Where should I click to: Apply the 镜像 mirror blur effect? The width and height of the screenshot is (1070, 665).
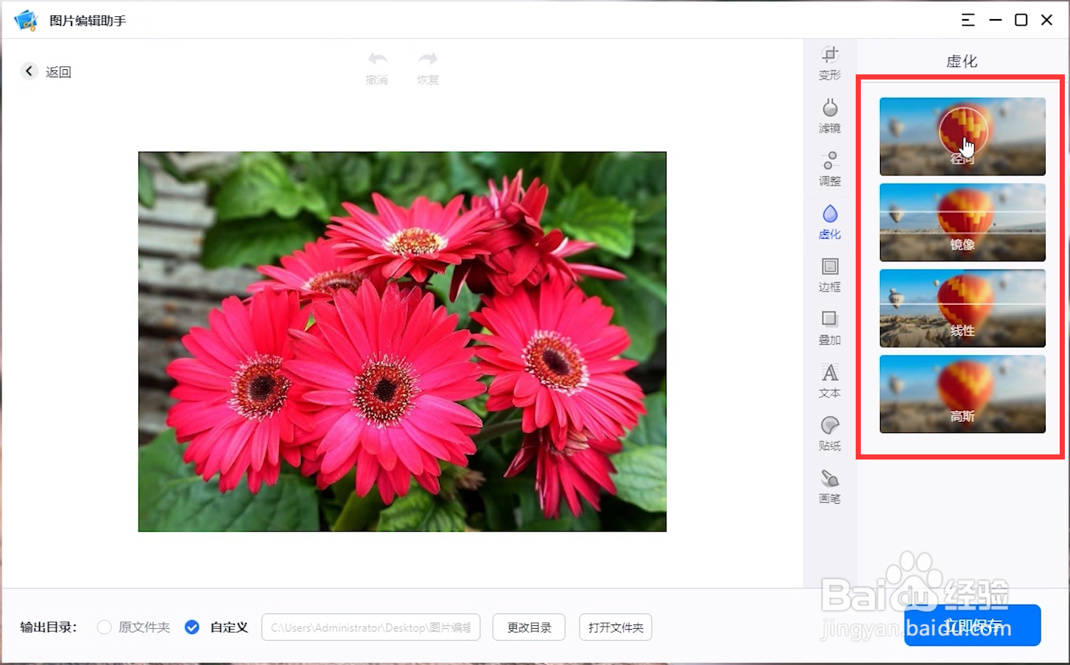(962, 222)
